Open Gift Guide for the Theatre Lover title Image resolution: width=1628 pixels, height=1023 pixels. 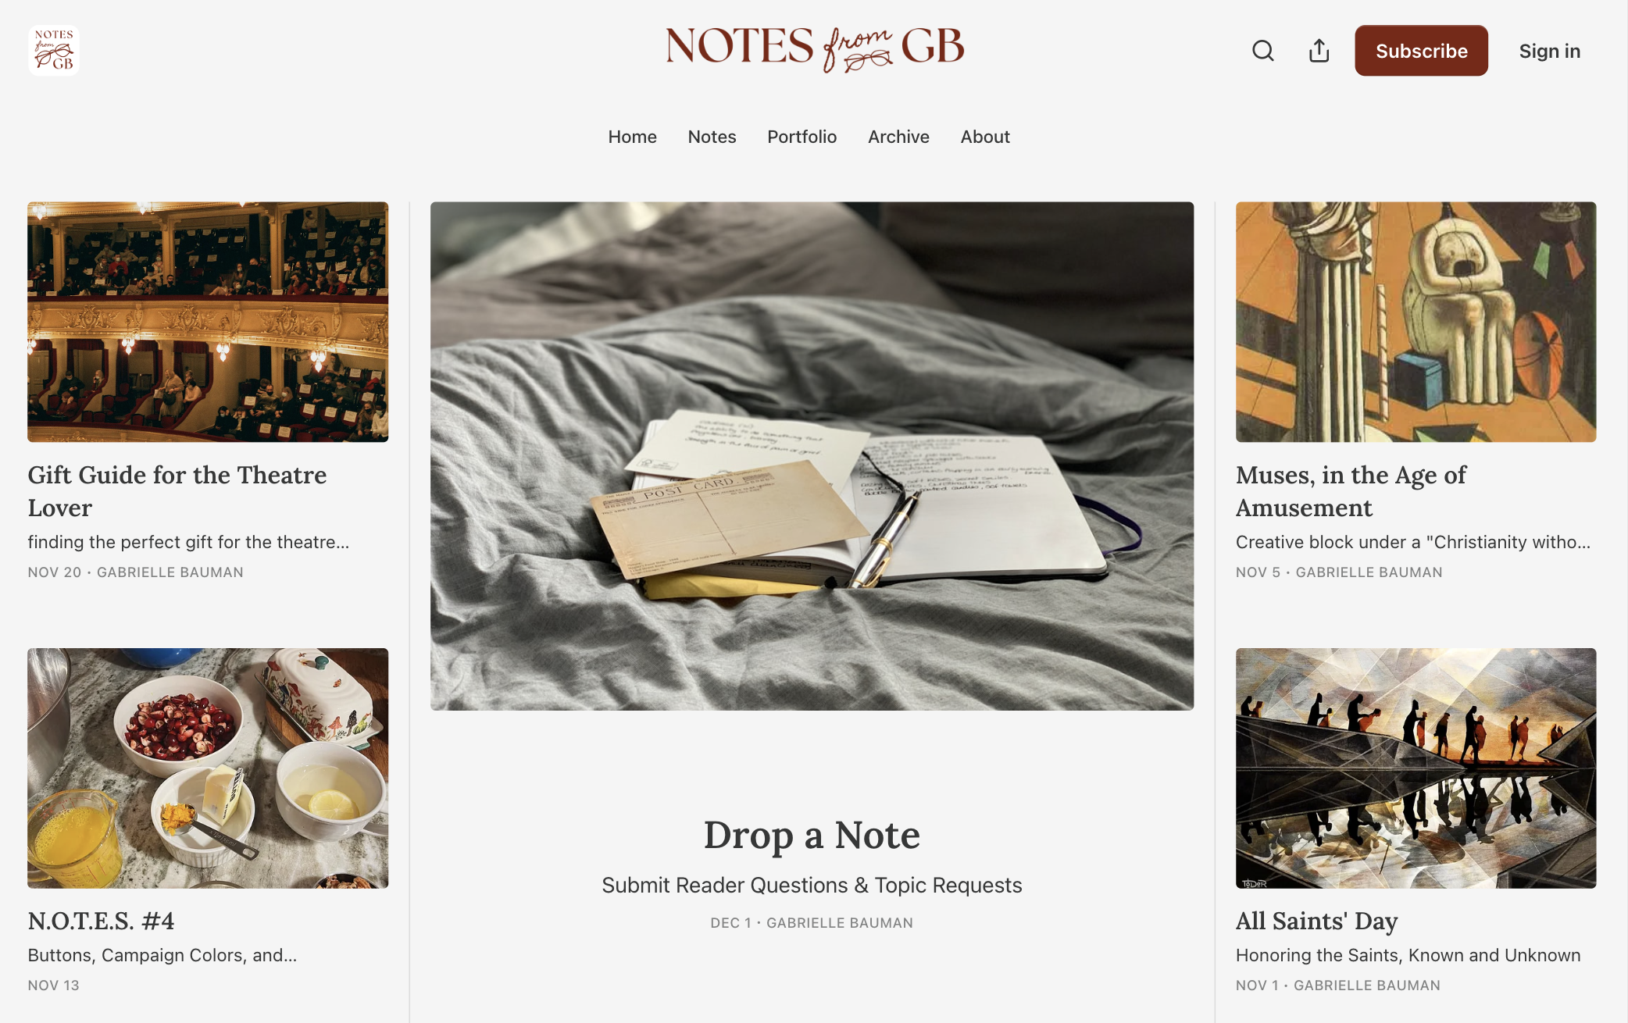(x=177, y=491)
